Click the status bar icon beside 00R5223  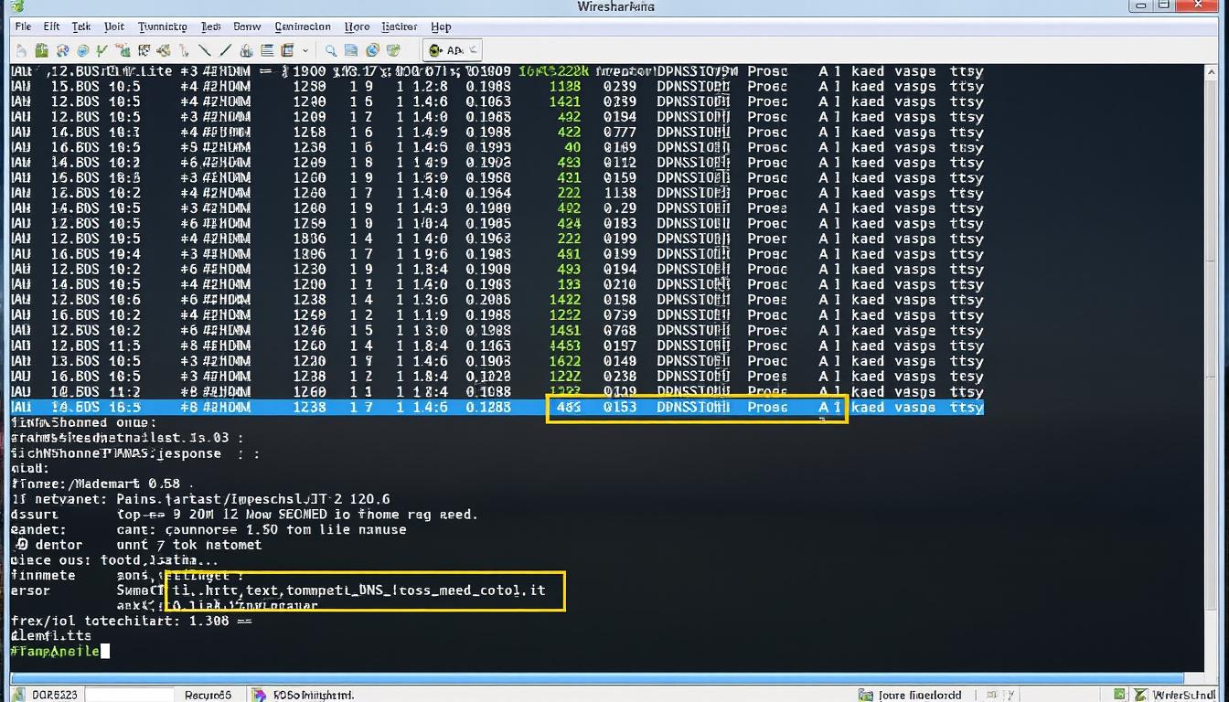18,695
